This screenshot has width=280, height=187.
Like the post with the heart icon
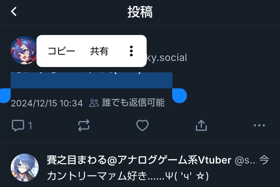tap(142, 125)
